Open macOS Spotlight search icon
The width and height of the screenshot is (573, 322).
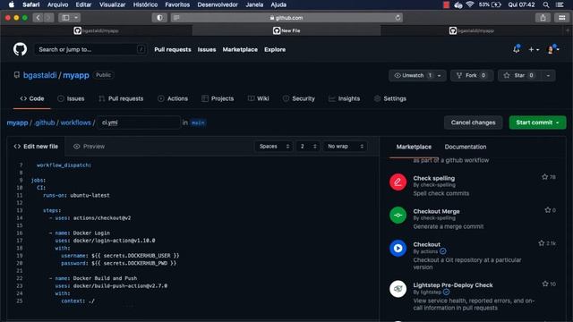click(546, 4)
